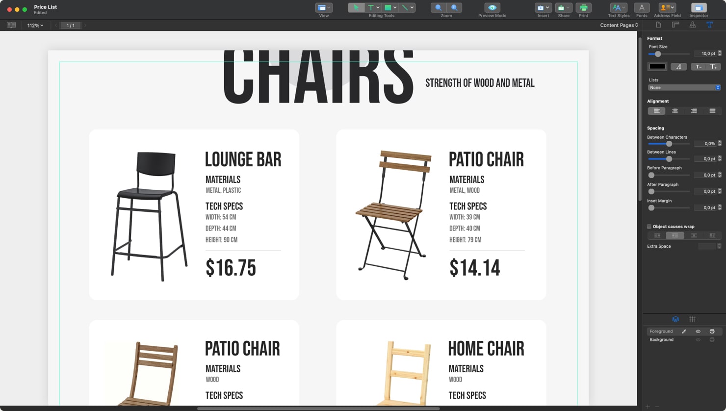Apply center text alignment
The height and width of the screenshot is (411, 726).
(x=675, y=111)
